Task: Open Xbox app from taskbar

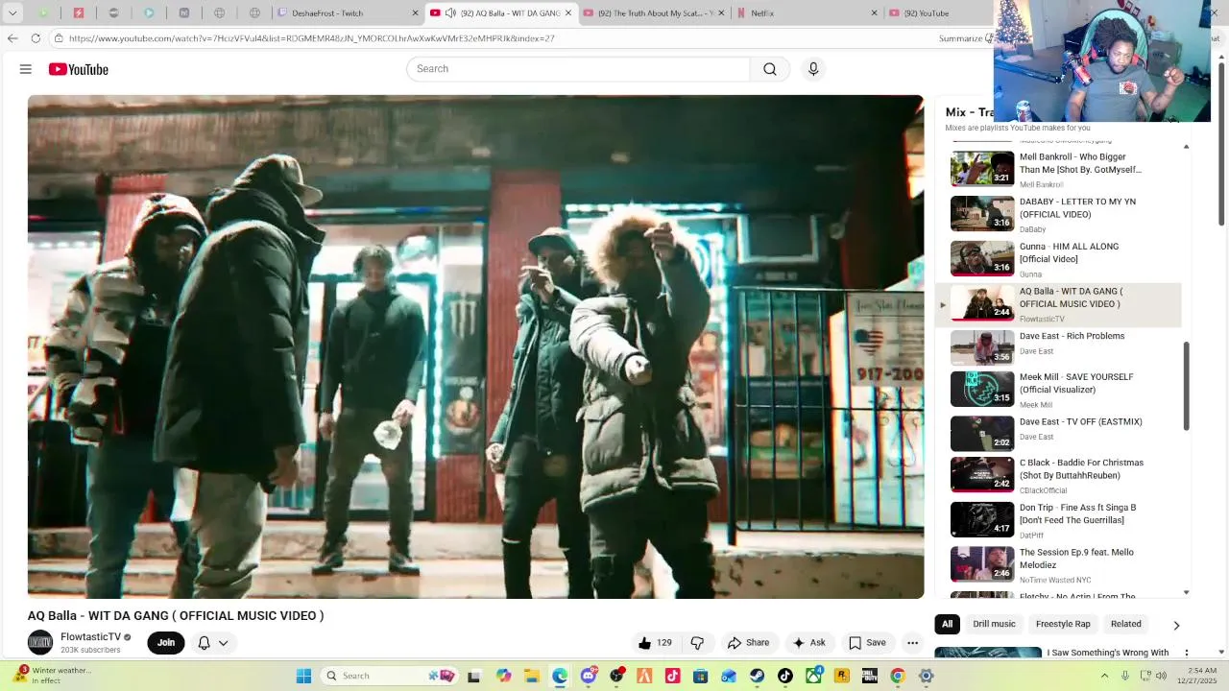Action: 813,676
